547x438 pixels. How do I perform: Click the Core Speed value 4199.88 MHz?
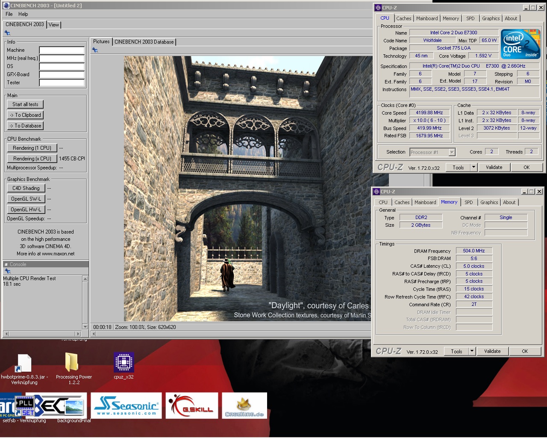click(429, 113)
